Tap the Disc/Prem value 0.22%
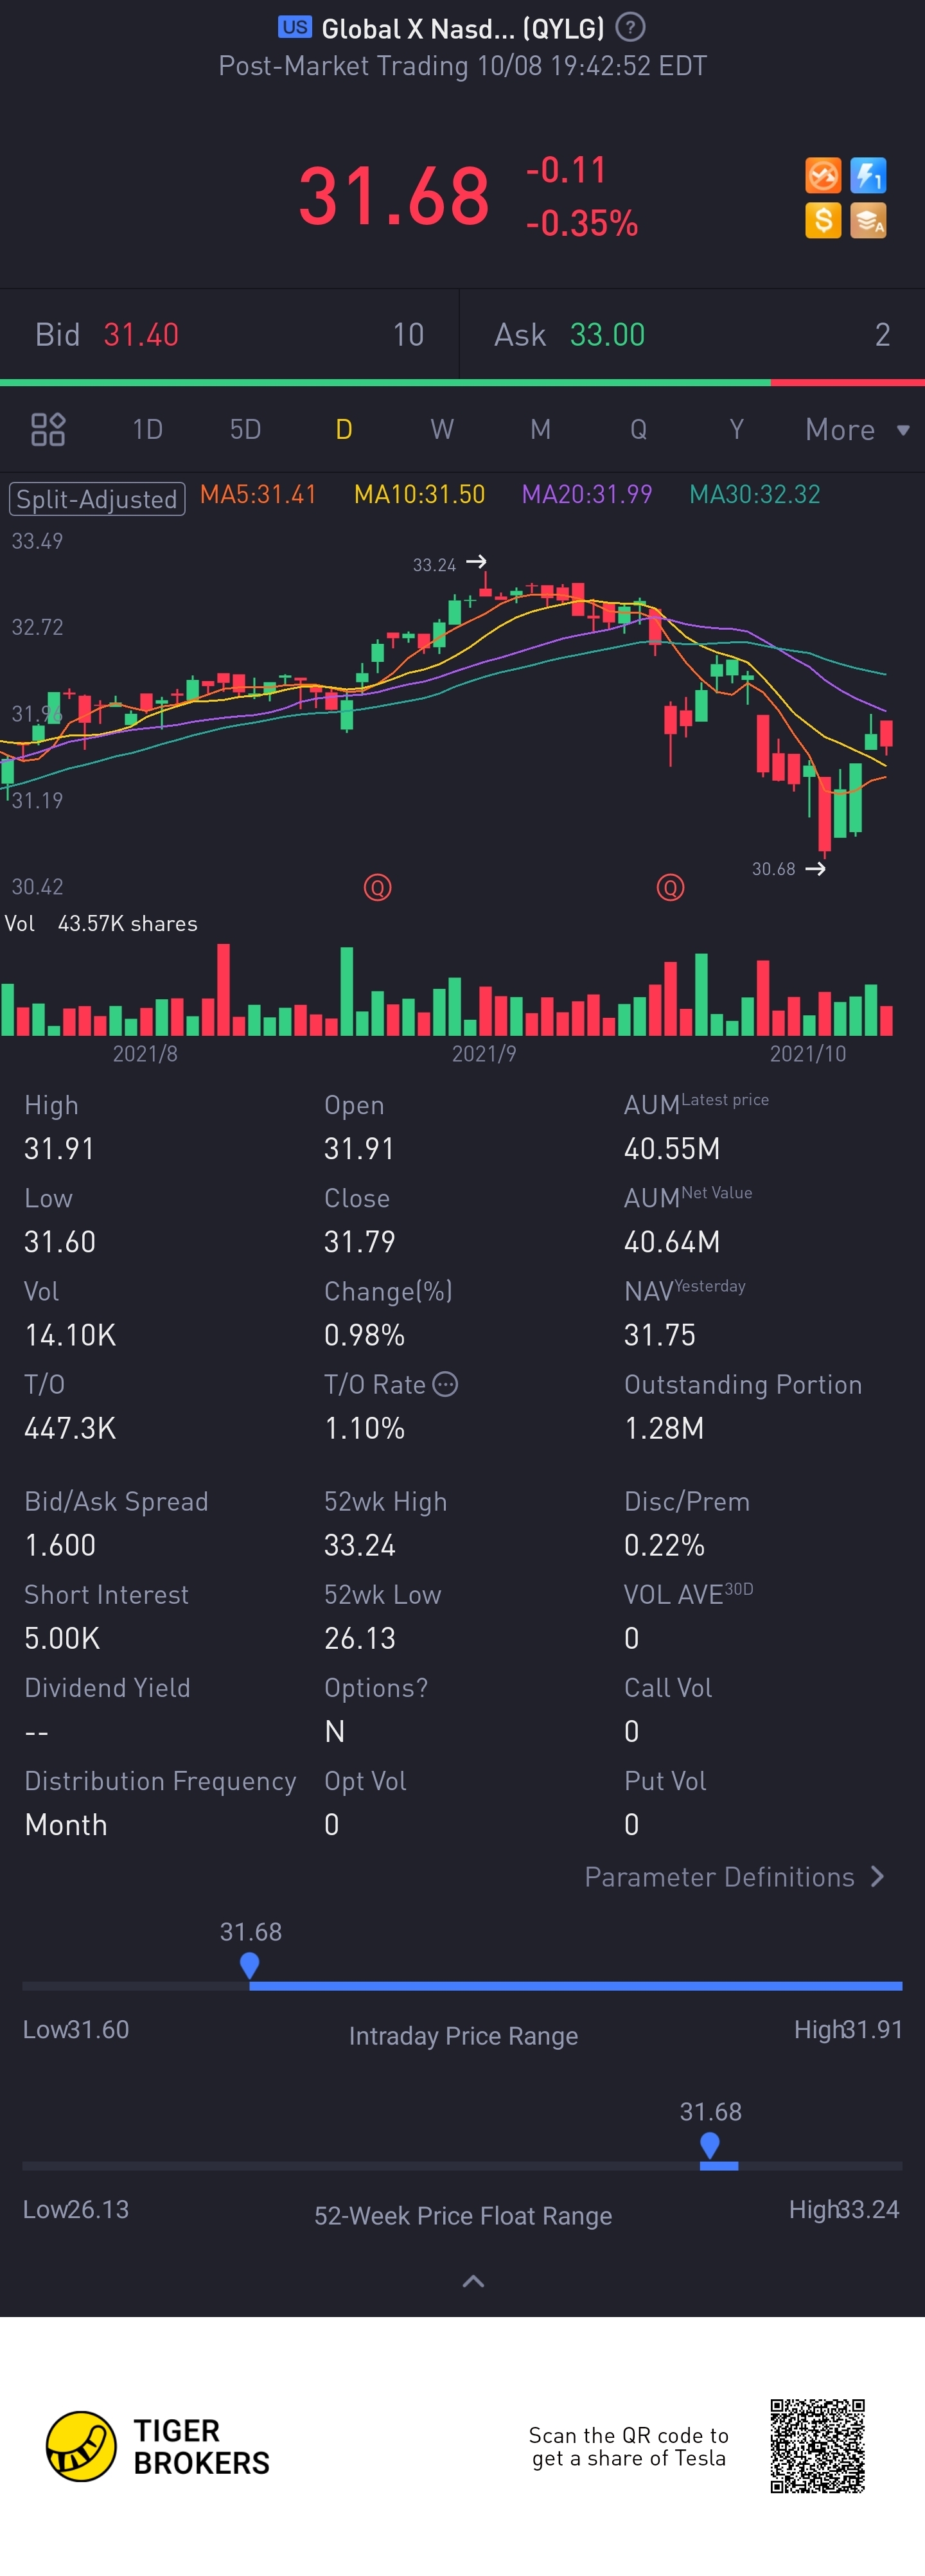 click(664, 1545)
